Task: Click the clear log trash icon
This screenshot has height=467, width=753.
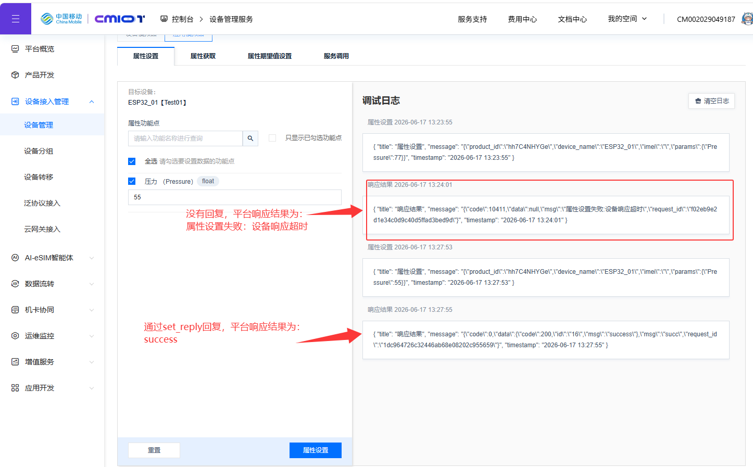Action: pos(698,101)
